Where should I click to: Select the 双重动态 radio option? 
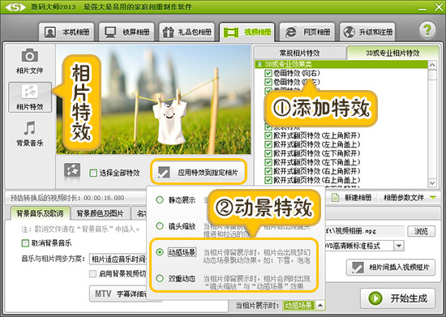point(160,278)
